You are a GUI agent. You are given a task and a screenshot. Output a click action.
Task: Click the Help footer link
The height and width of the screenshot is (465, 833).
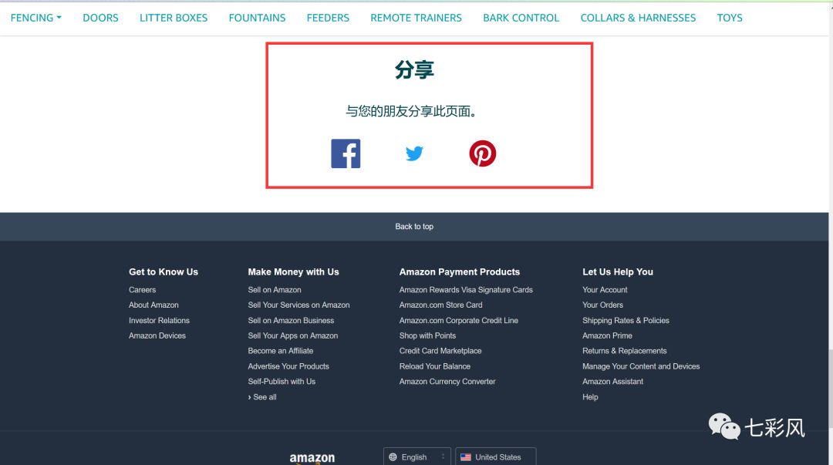tap(590, 397)
